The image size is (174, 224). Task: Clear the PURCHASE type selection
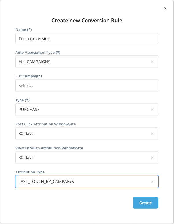pyautogui.click(x=152, y=110)
